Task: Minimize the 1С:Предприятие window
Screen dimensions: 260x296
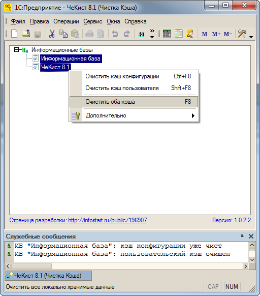Action: click(x=212, y=5)
